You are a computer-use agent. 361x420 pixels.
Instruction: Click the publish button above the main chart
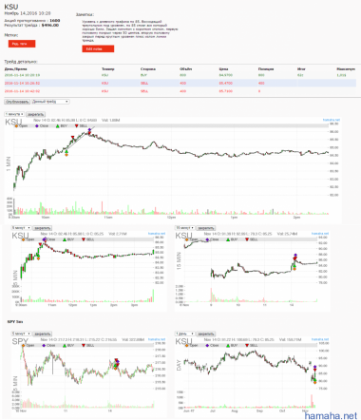(17, 102)
